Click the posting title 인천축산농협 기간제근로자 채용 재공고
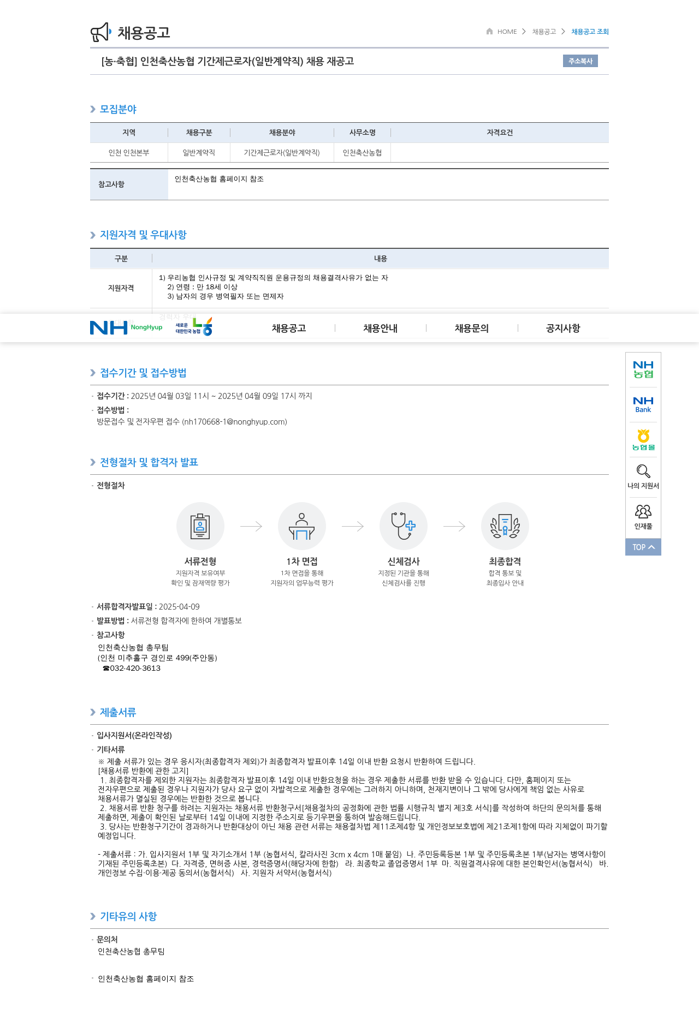Image resolution: width=699 pixels, height=1020 pixels. tap(228, 61)
